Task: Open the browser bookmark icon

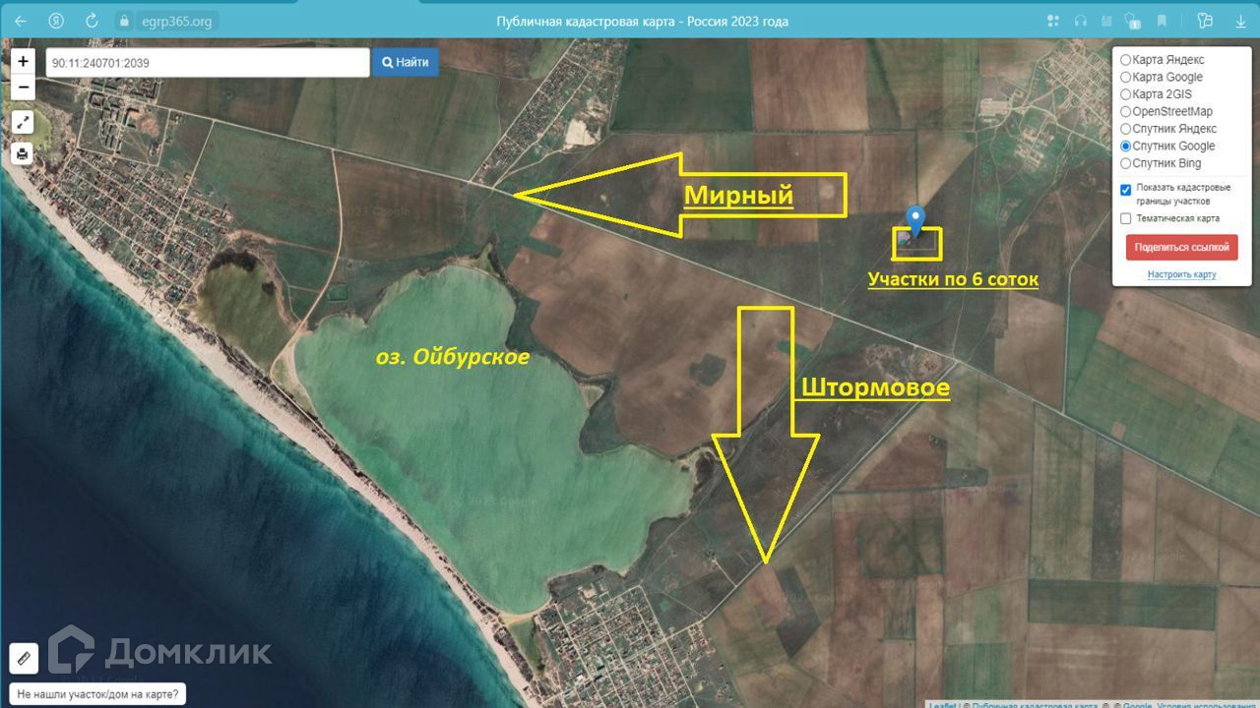Action: point(1163,21)
